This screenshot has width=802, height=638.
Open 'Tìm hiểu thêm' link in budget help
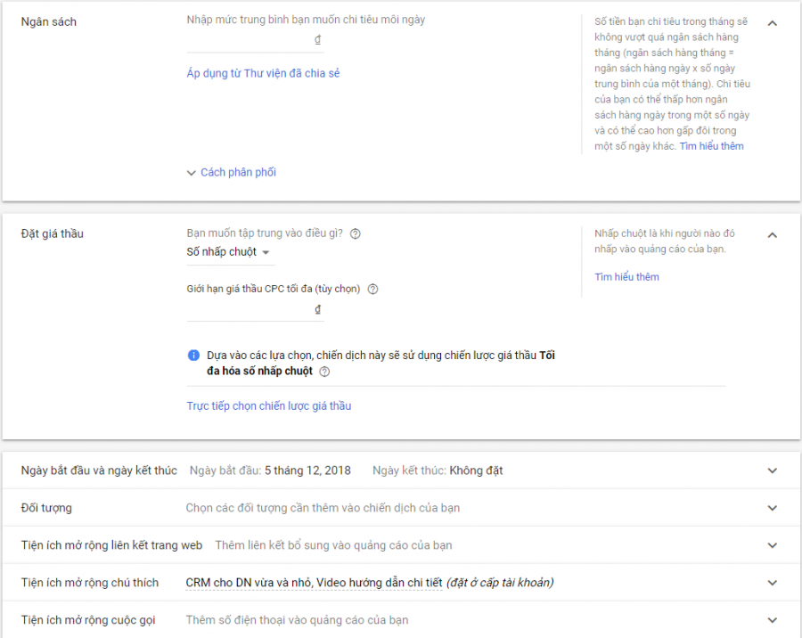711,146
